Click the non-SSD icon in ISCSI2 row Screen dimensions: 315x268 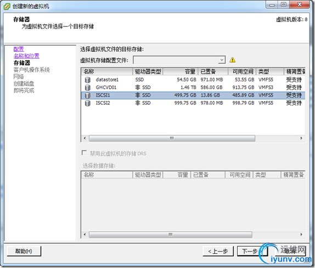(x=138, y=103)
